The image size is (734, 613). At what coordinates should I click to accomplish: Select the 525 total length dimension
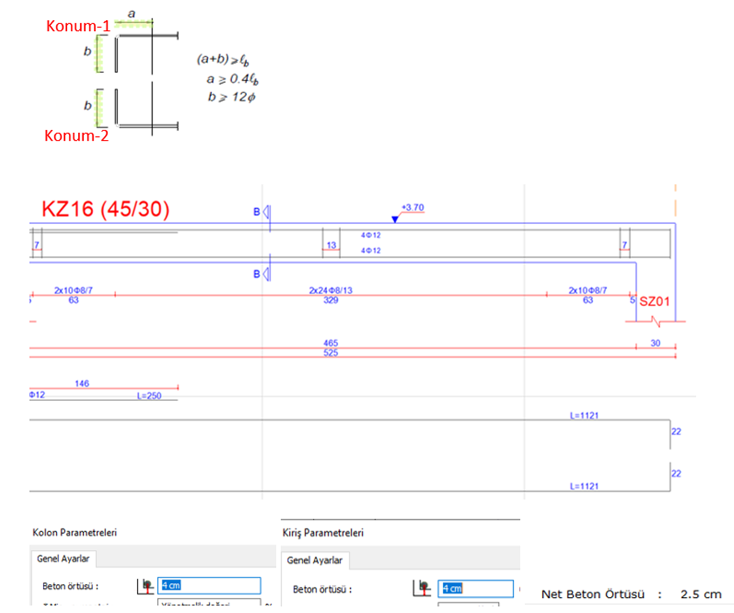[x=331, y=353]
